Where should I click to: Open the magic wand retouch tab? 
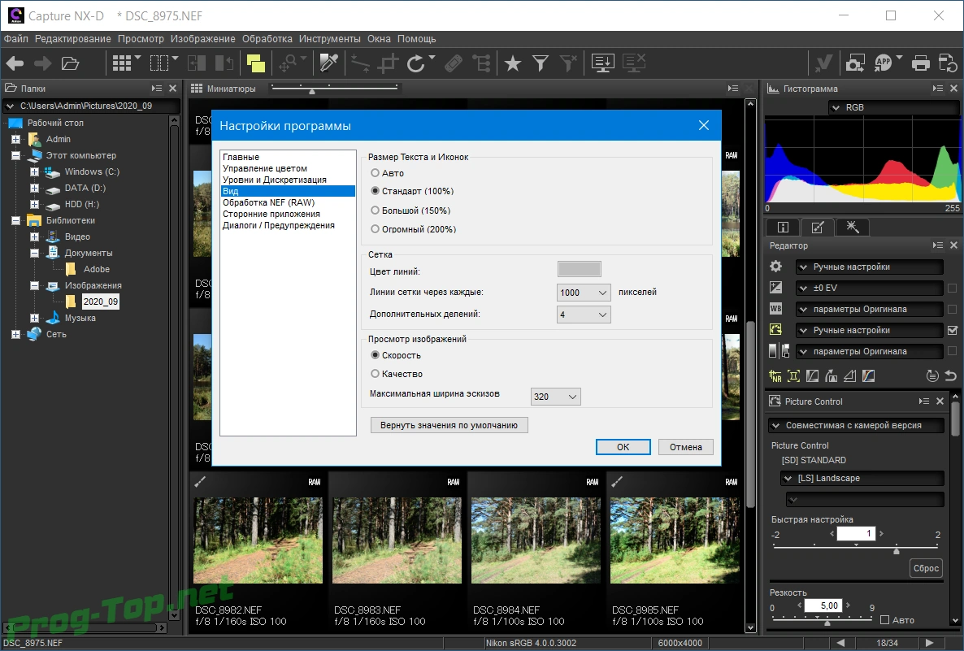point(852,227)
